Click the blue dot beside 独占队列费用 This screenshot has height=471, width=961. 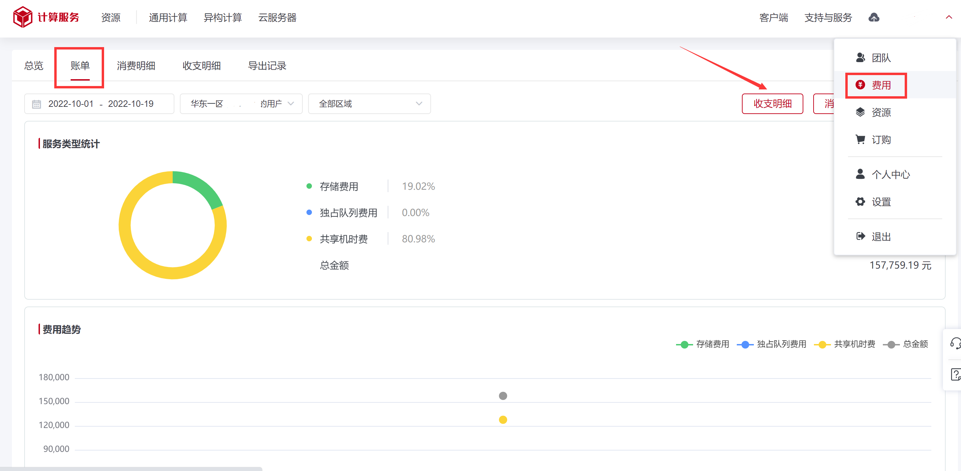[x=309, y=212]
